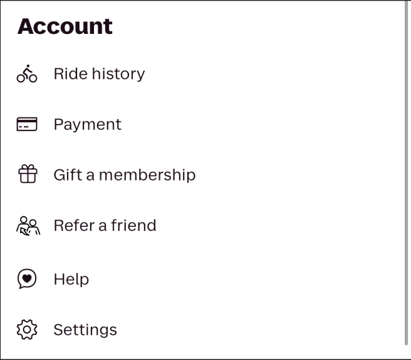Click the heart speech bubble icon
Screen dimensions: 411x360
point(27,278)
